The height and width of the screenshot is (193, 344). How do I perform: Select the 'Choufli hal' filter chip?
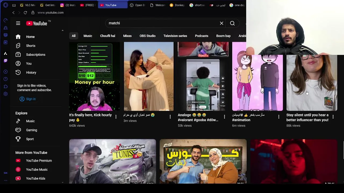107,36
